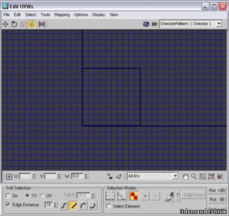Enable Soft Selection On checkbox
Viewport: 229px width, 216px height.
[8, 195]
